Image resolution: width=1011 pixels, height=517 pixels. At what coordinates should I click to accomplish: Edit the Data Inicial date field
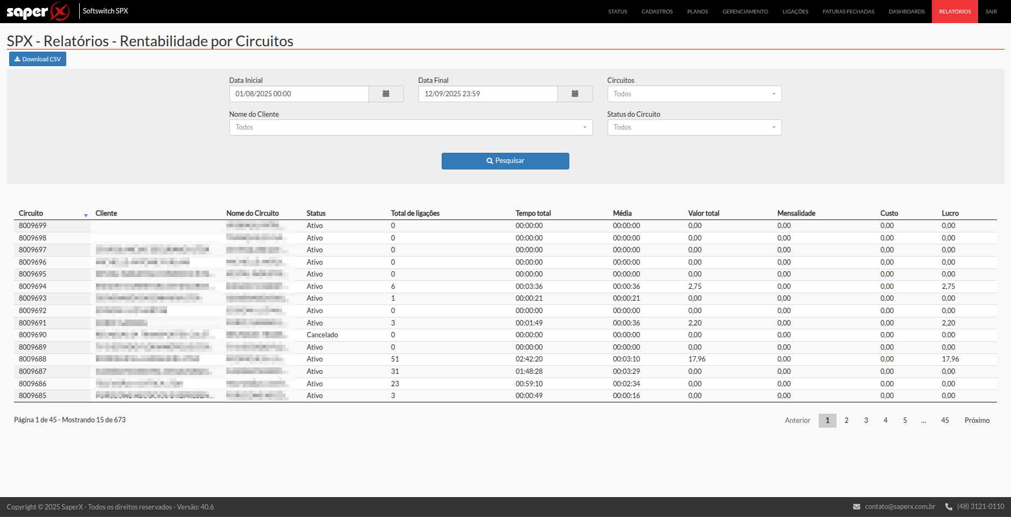click(299, 94)
